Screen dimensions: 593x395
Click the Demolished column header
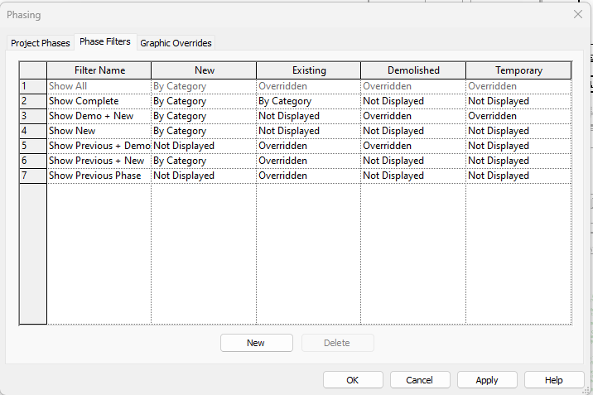point(413,70)
